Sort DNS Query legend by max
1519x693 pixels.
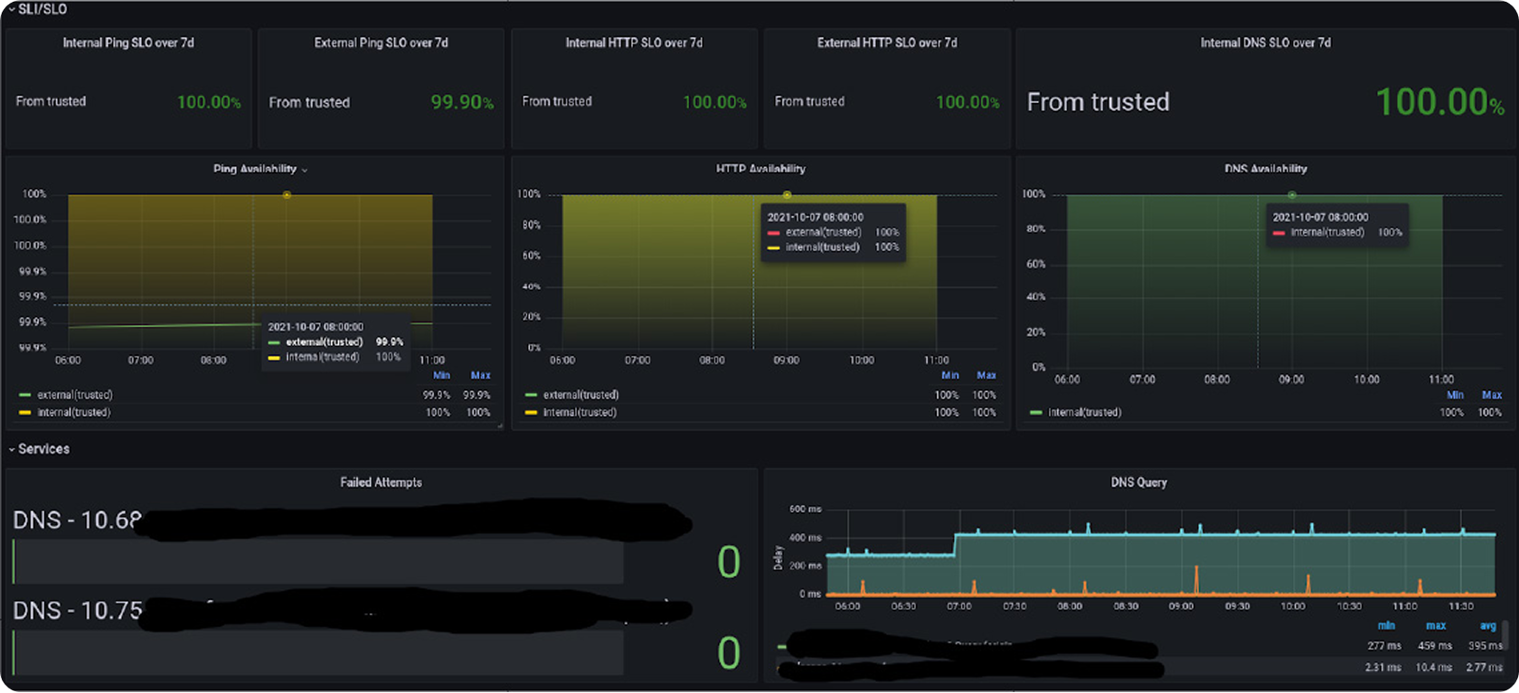click(x=1436, y=626)
